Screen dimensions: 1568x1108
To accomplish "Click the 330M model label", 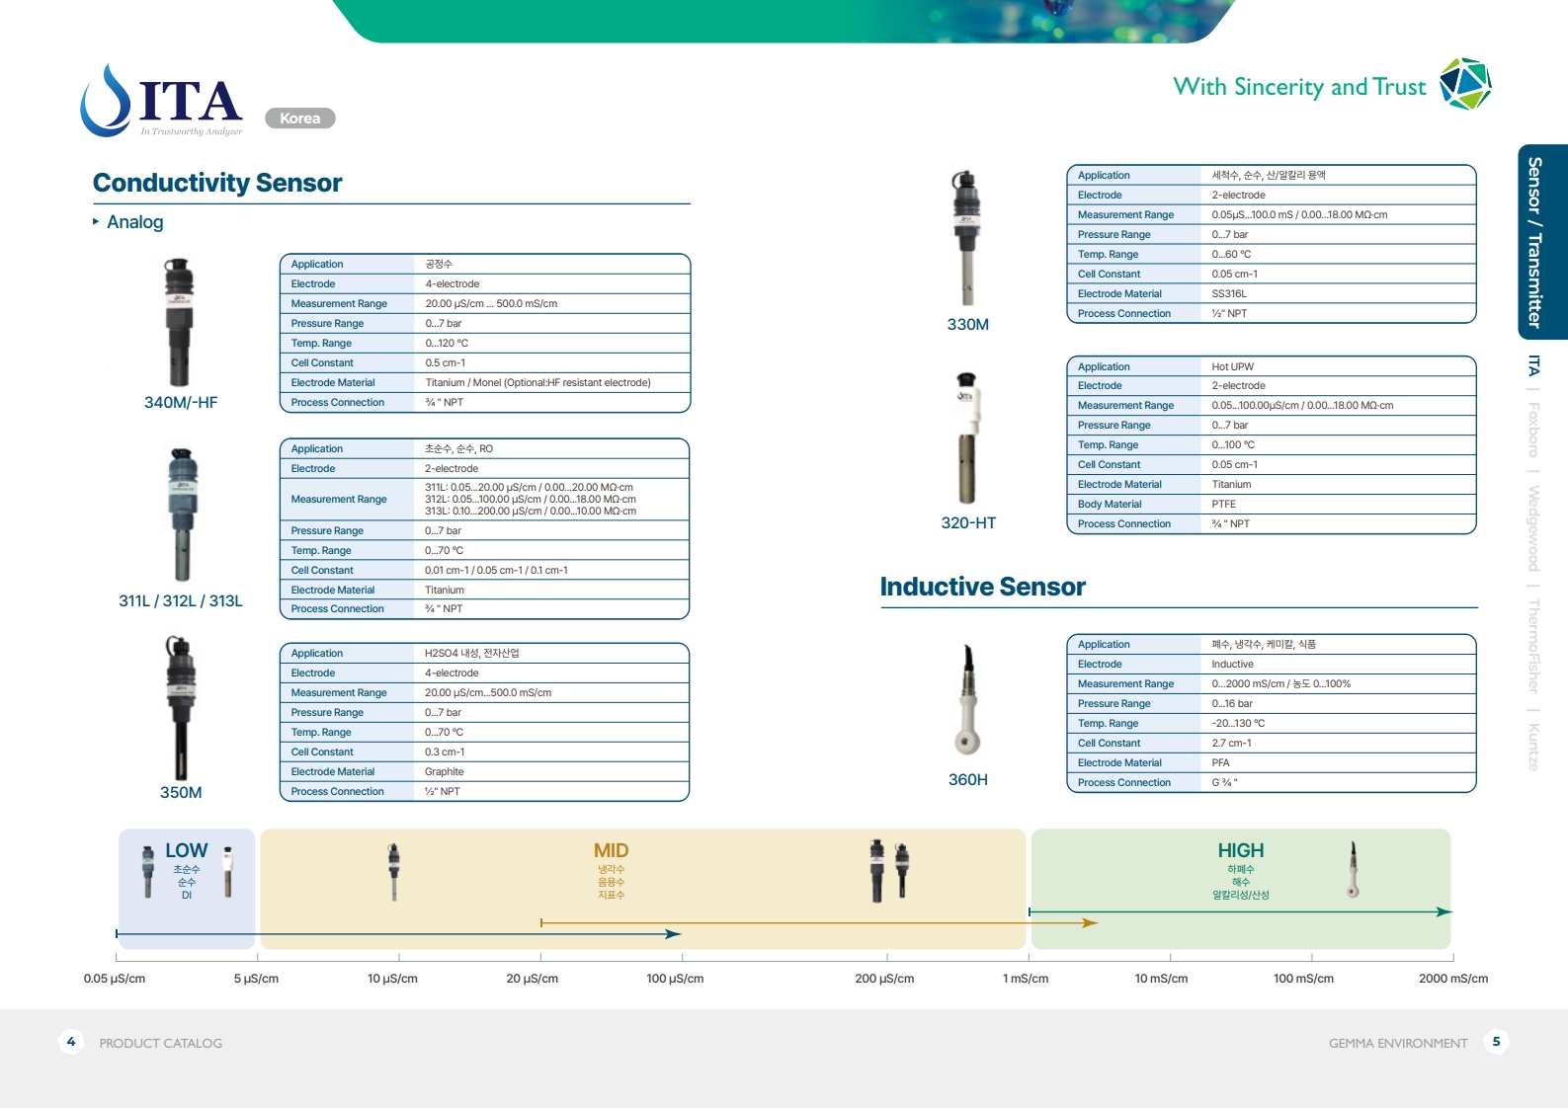I will coord(968,324).
